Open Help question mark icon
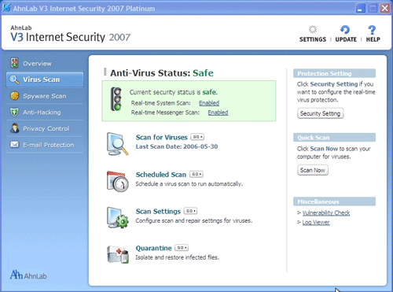This screenshot has height=292, width=393. click(372, 30)
